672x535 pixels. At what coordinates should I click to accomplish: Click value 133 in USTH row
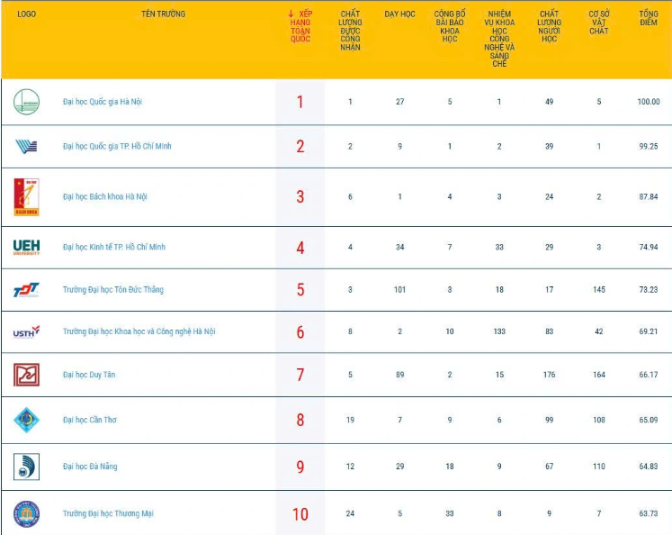[499, 331]
